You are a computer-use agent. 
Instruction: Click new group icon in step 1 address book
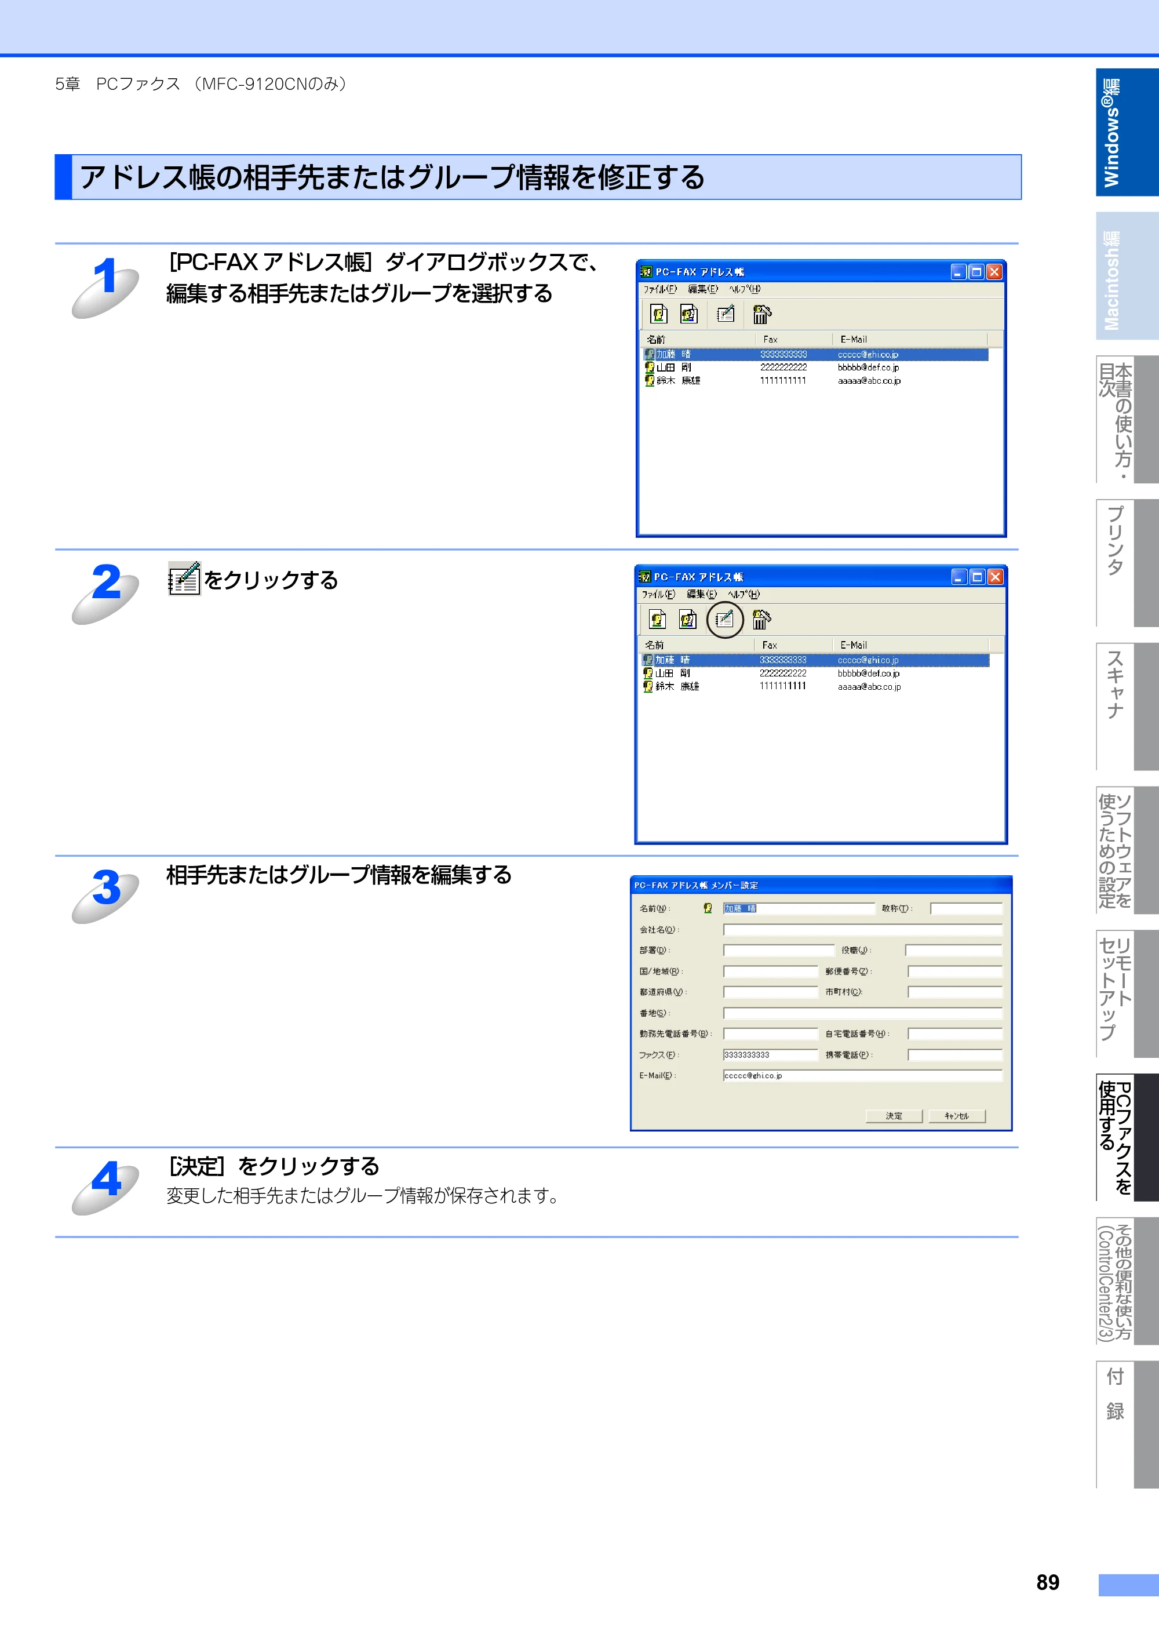pyautogui.click(x=689, y=314)
